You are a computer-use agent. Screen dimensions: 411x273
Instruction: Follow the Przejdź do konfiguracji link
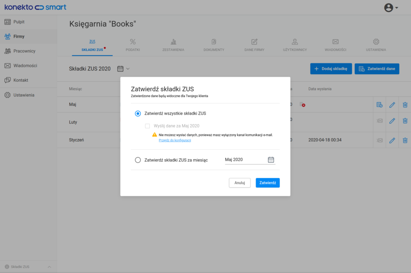click(175, 140)
